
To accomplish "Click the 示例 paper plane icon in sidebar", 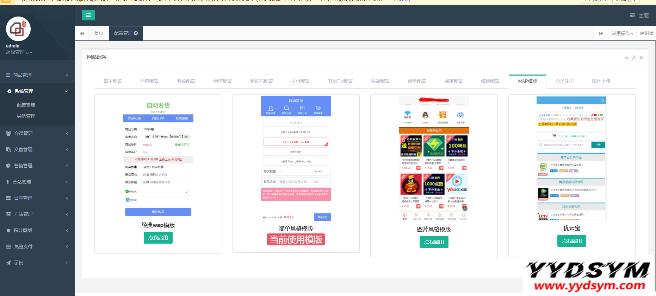I will pos(8,263).
